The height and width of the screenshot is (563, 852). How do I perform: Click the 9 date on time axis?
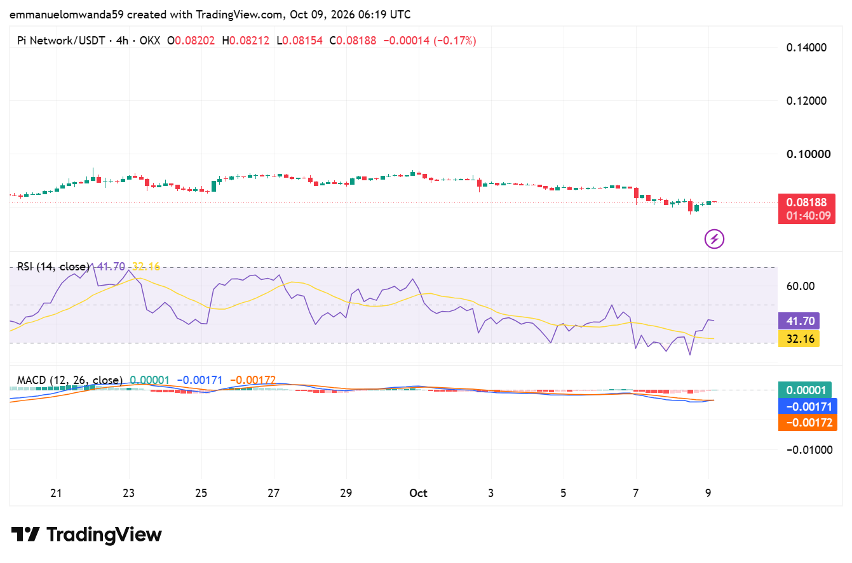click(x=708, y=493)
